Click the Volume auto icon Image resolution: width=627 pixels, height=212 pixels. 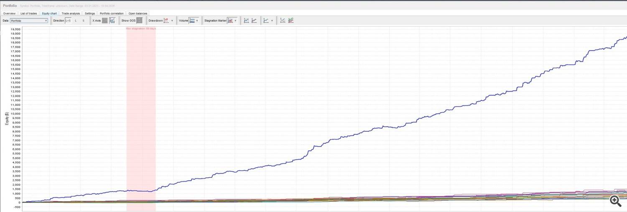coord(192,20)
